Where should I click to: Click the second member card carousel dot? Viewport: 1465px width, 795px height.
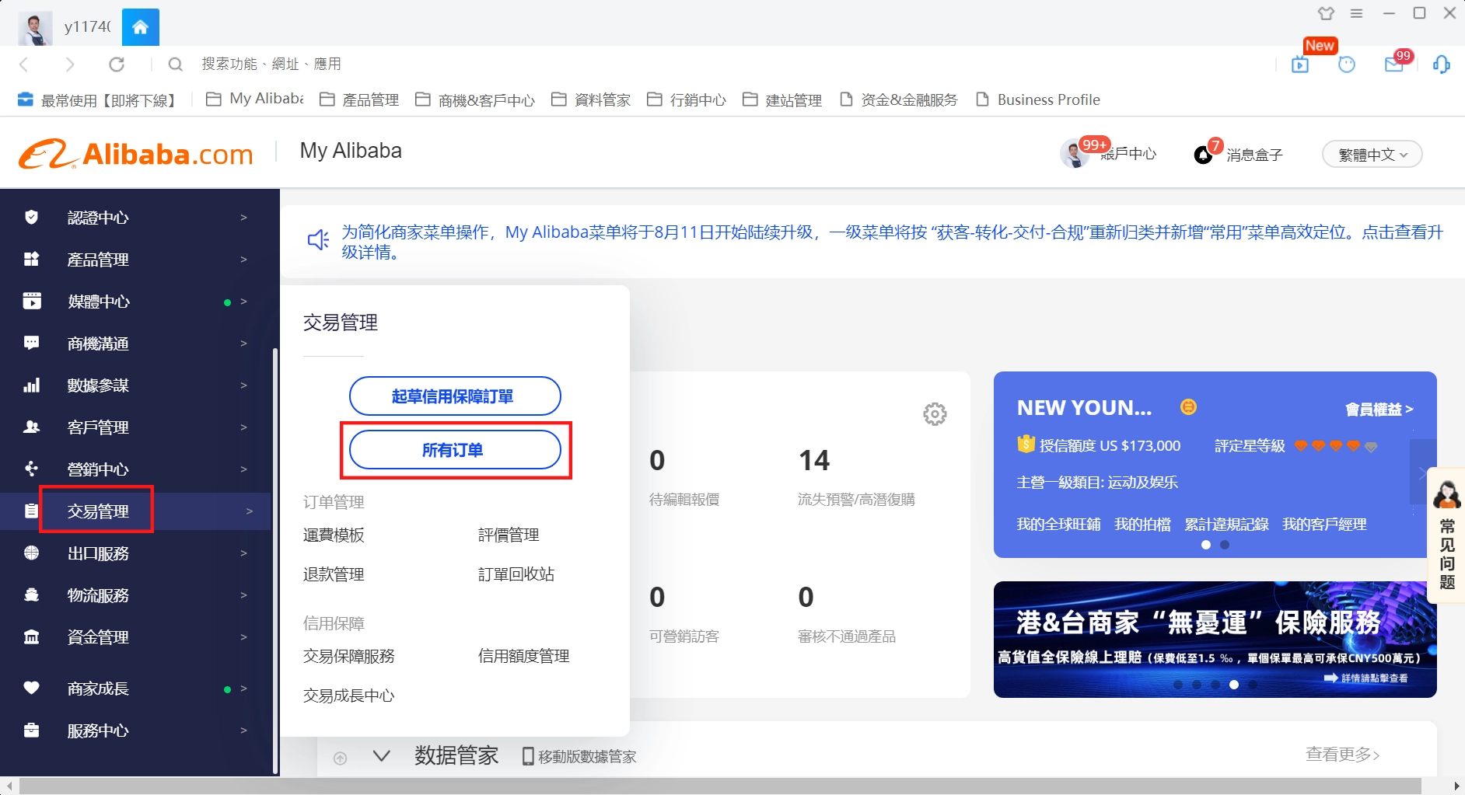coord(1225,545)
